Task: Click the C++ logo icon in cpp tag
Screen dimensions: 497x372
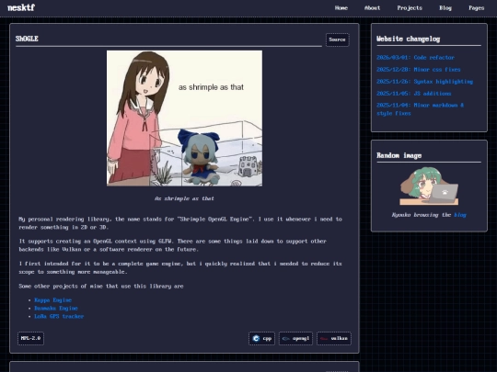Action: (256, 338)
